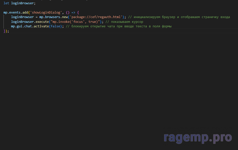Click the 'let' keyword on the first line
This screenshot has width=238, height=150.
[x=6, y=3]
